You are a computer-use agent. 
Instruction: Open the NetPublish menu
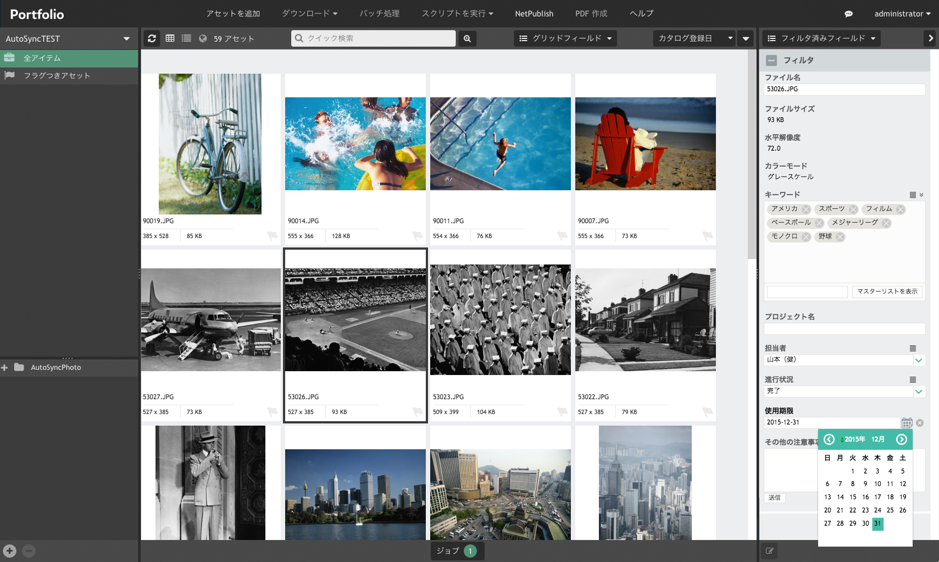(x=534, y=14)
